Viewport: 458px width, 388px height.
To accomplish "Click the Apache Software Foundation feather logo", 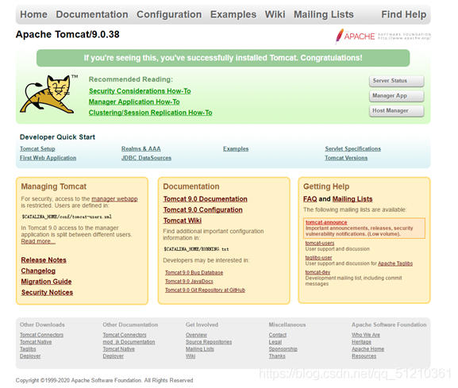I will coord(383,36).
